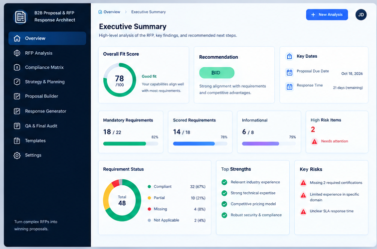Click the Informational purple progress bar

(269, 143)
